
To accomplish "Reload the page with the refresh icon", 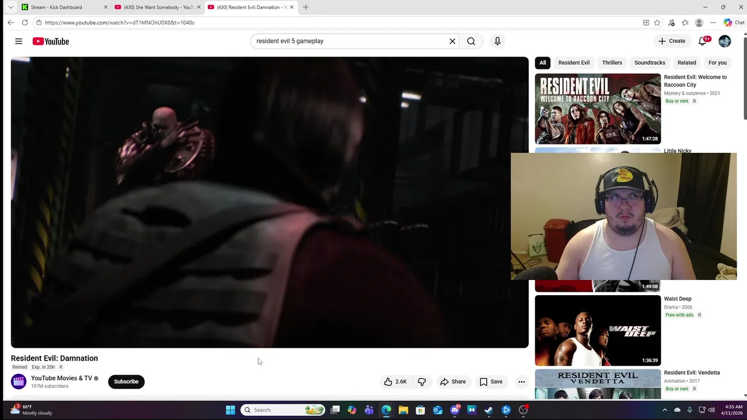I will click(x=25, y=22).
